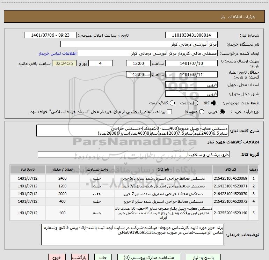Toggle the اسناد خزانه اسلامی payment checkbox
The image size is (269, 260).
point(169,112)
